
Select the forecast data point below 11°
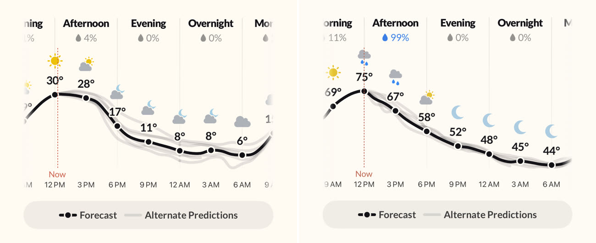click(149, 142)
